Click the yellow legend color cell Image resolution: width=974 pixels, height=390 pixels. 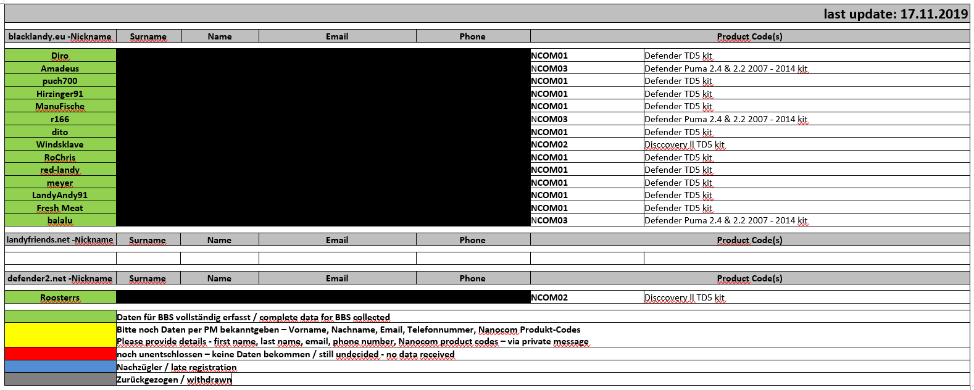pos(60,335)
